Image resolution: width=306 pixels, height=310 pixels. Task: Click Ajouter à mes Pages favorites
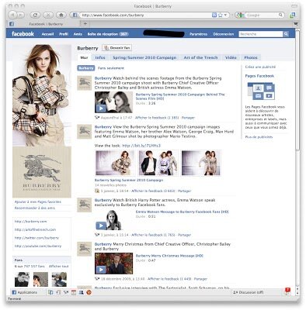click(x=38, y=201)
